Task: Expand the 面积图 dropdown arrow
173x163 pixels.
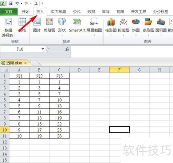Action: pos(161,35)
